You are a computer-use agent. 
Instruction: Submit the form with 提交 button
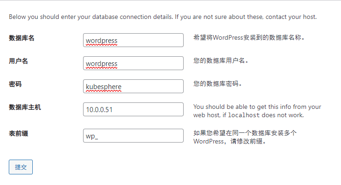point(21,167)
